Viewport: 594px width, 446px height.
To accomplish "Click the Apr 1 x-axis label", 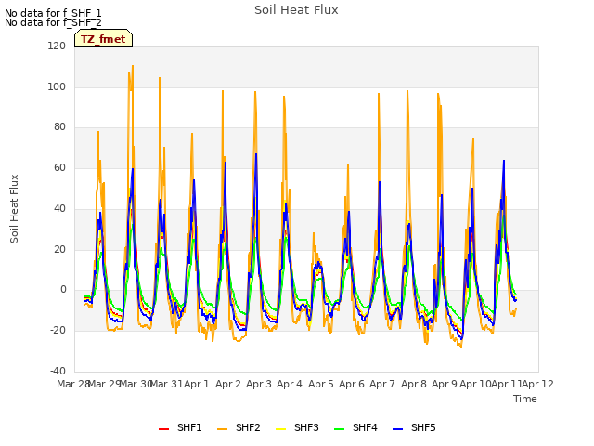I will pyautogui.click(x=197, y=384).
